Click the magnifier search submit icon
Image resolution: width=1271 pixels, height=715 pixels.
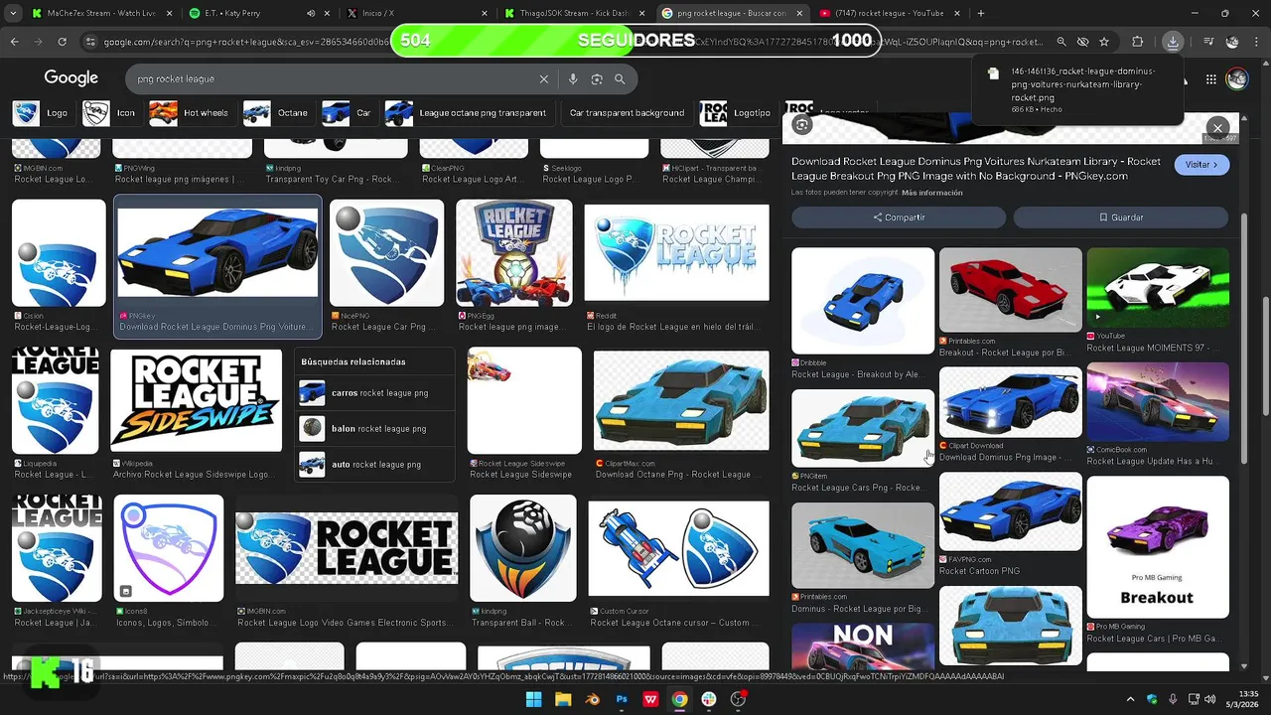click(x=620, y=78)
